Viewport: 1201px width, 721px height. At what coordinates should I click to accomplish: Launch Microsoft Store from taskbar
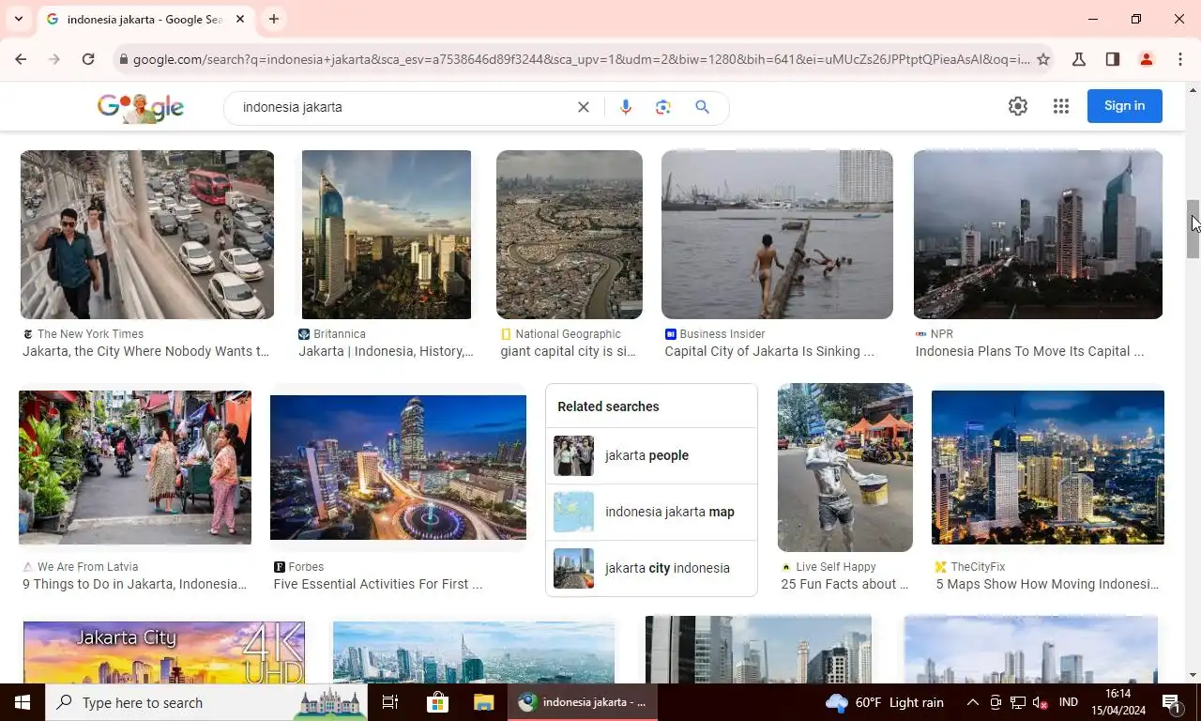pyautogui.click(x=437, y=702)
